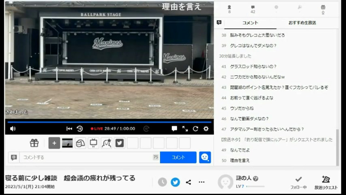Share the broadcast on Twitter
346x195 pixels.
(175, 182)
